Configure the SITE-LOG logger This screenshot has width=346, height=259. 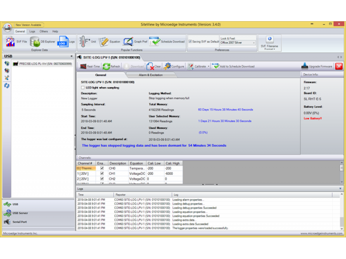tap(174, 66)
